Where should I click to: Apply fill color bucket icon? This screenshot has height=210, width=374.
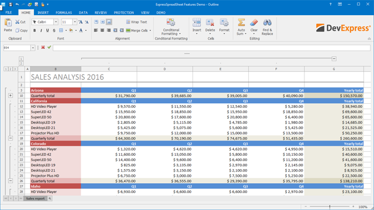[71, 30]
